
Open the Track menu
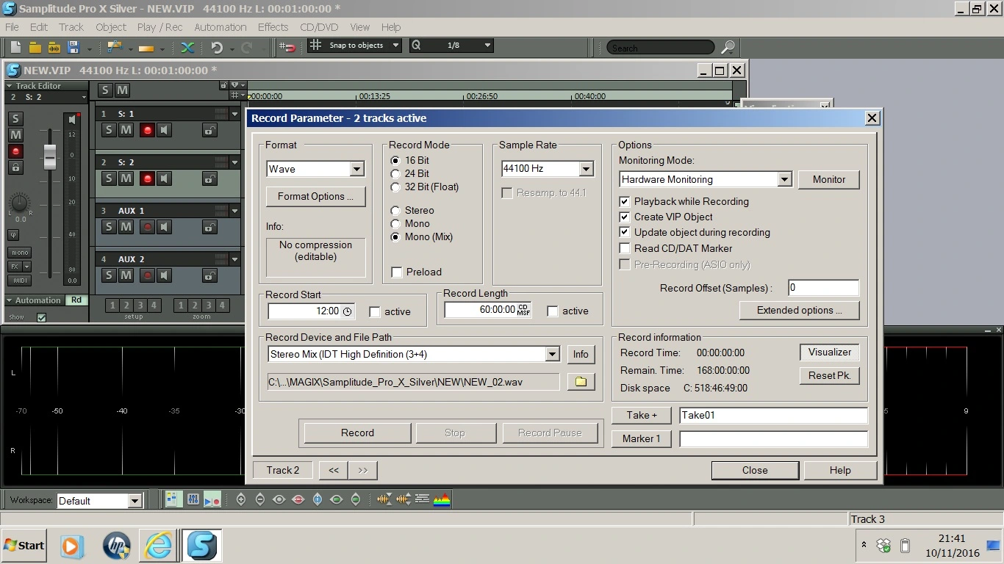click(x=71, y=27)
